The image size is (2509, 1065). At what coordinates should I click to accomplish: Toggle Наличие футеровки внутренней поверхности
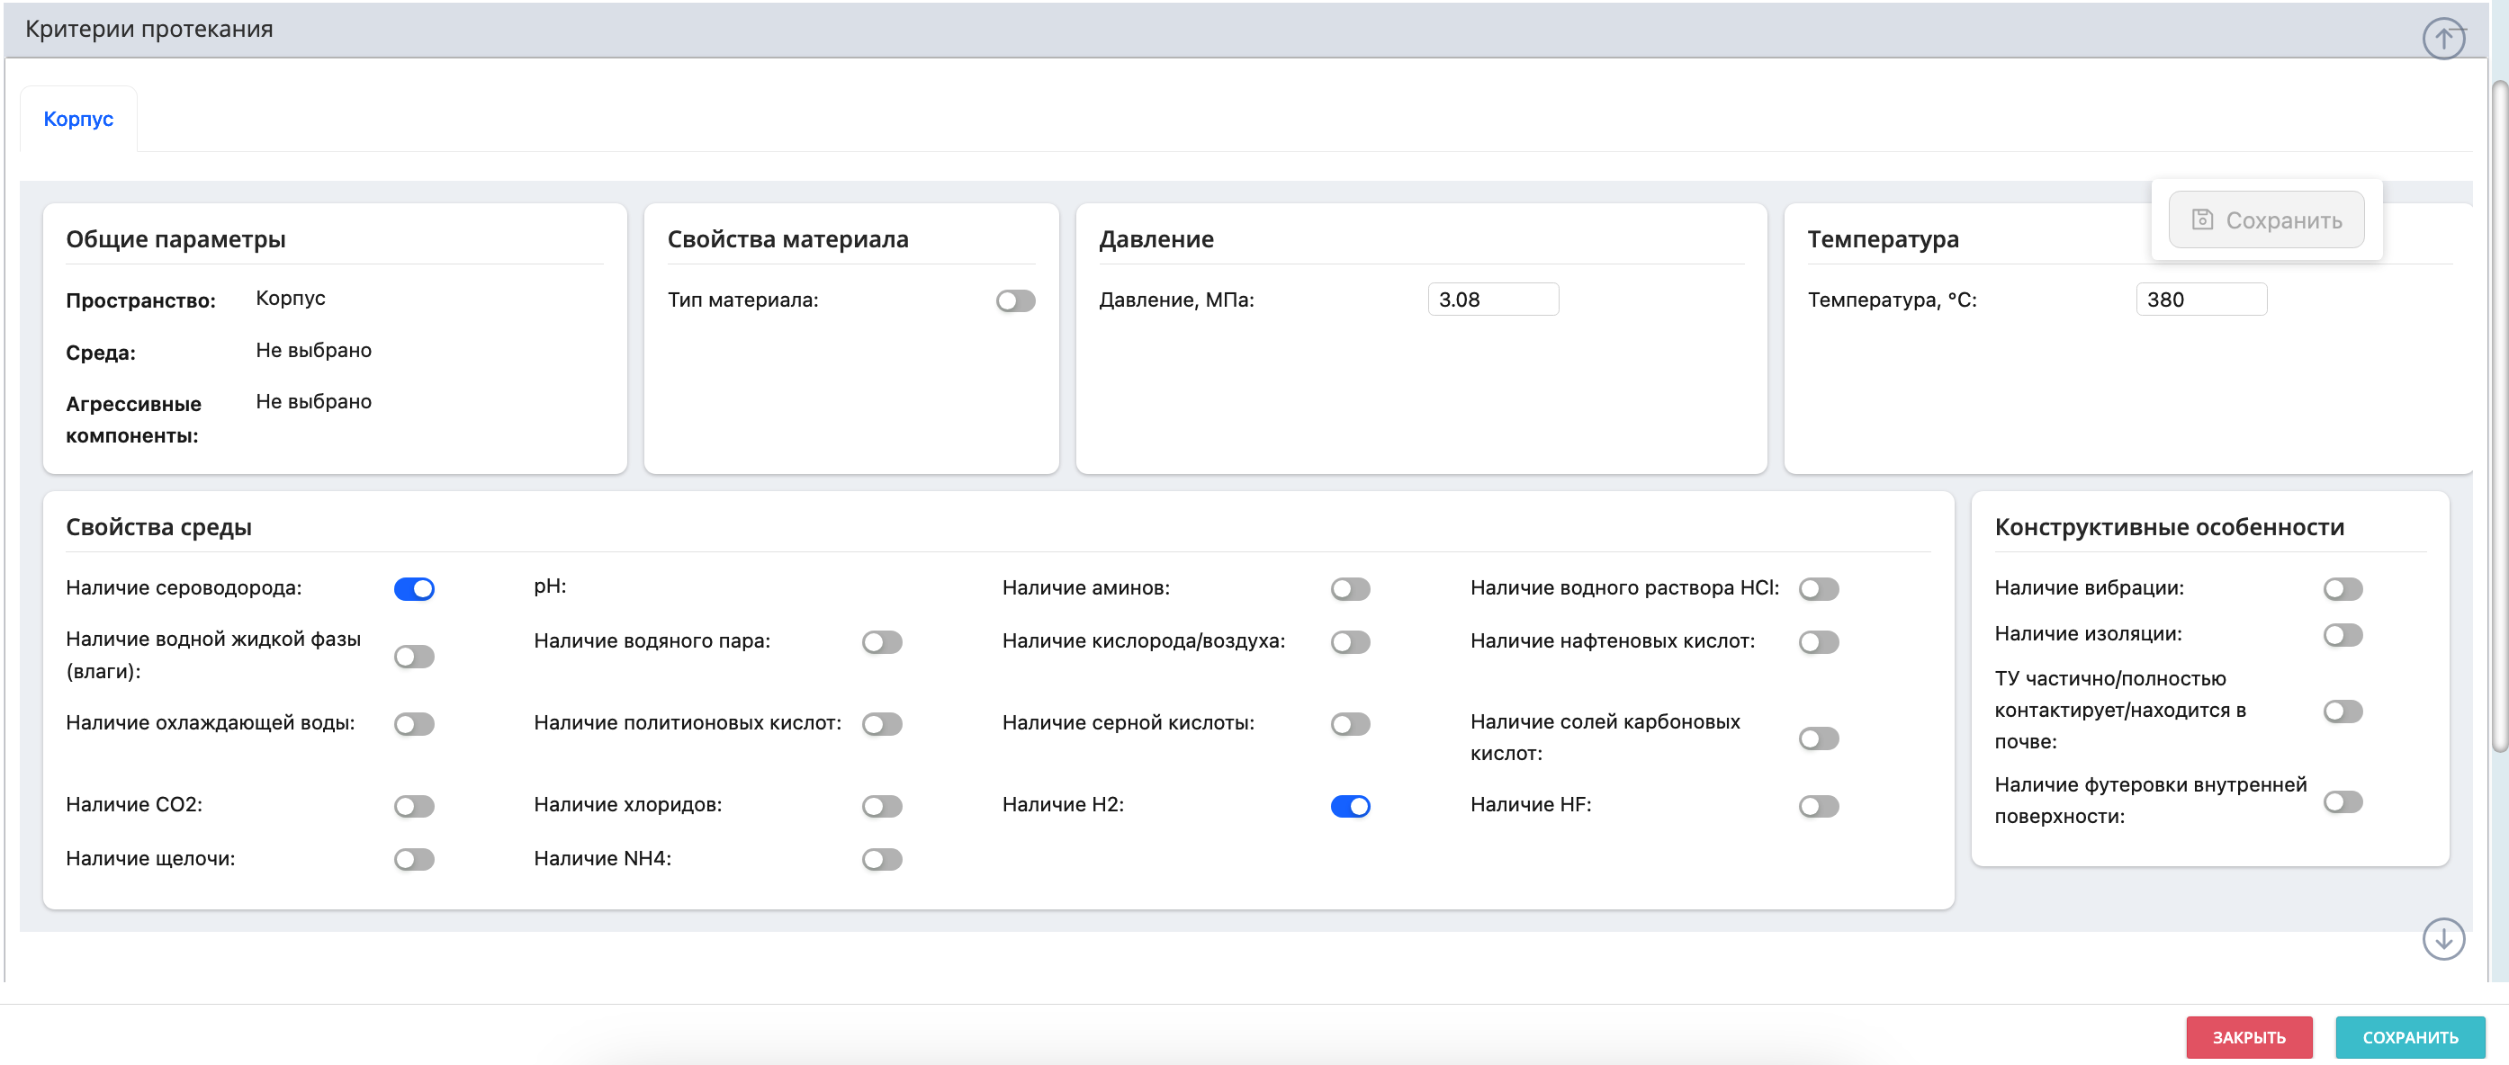(x=2343, y=802)
